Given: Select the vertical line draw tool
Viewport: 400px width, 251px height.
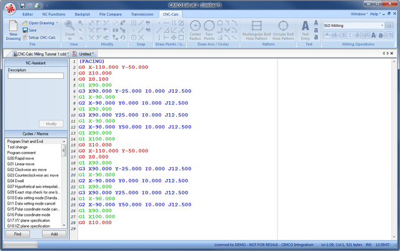Looking at the screenshot, I should [159, 38].
